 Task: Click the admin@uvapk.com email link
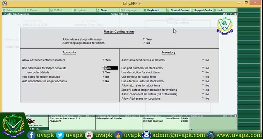(x=178, y=135)
